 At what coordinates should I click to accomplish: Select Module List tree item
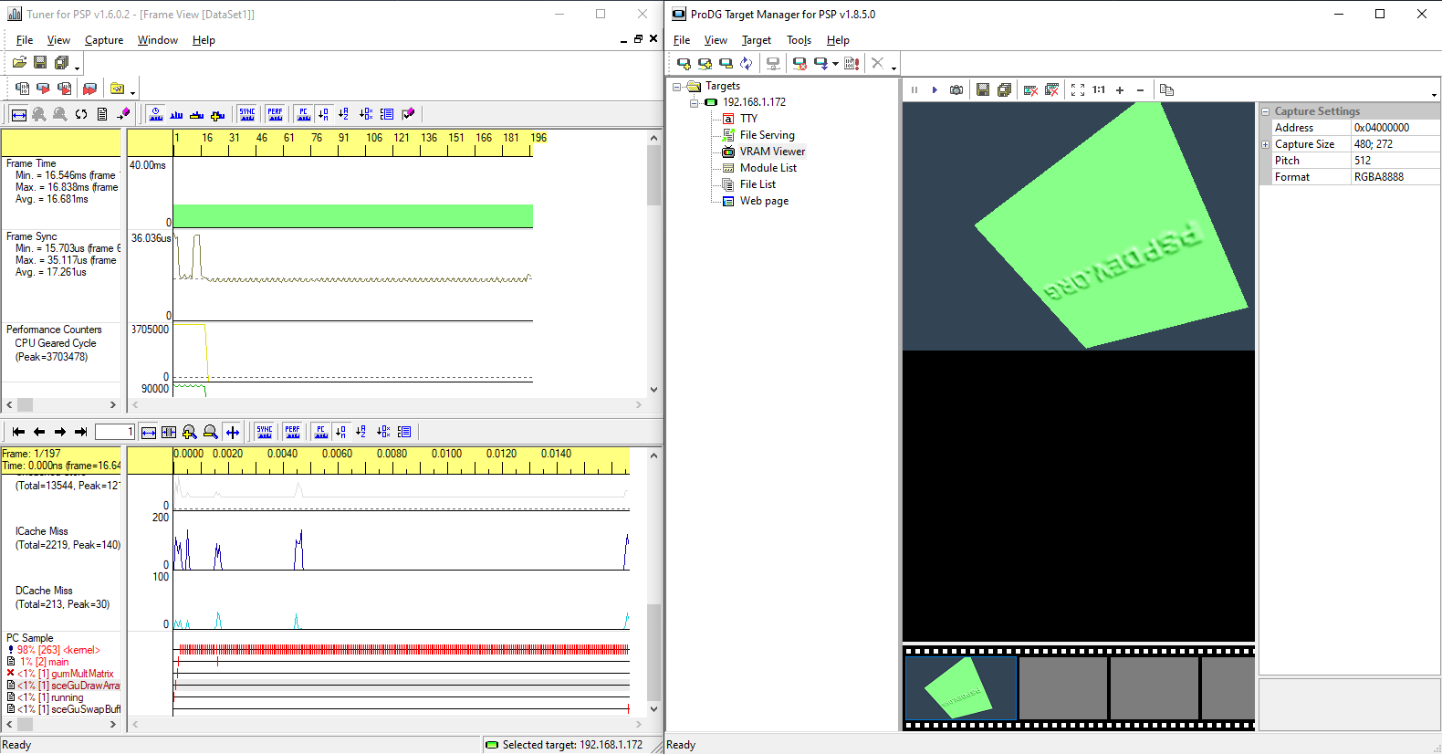(x=768, y=168)
